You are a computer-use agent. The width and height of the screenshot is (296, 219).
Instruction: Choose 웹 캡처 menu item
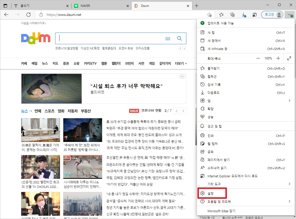(x=246, y=144)
